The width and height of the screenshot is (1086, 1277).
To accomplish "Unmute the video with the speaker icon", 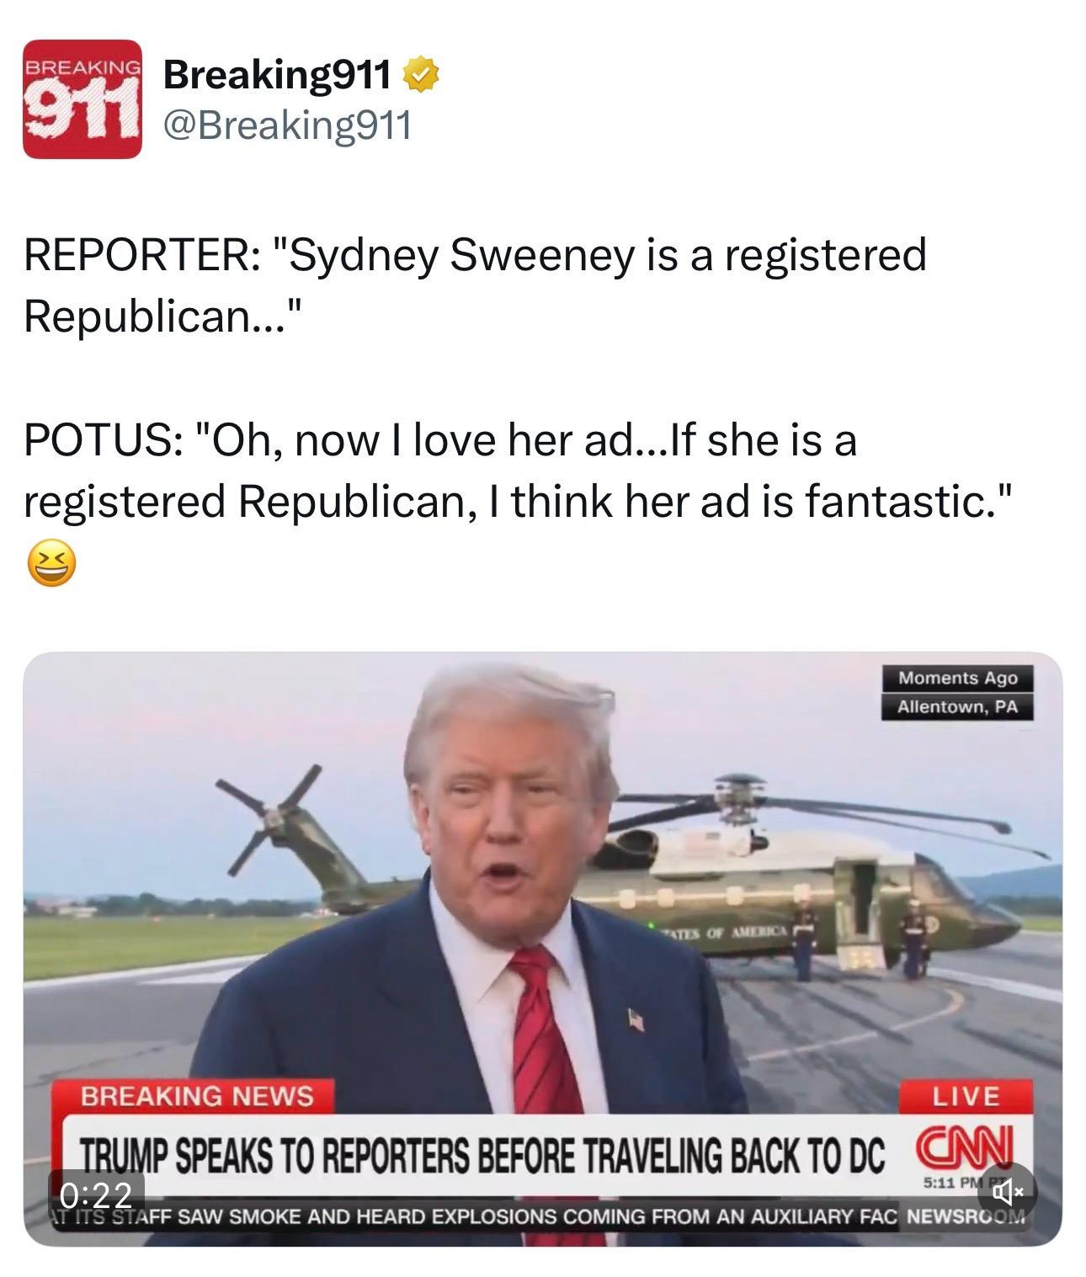I will pyautogui.click(x=1005, y=1192).
